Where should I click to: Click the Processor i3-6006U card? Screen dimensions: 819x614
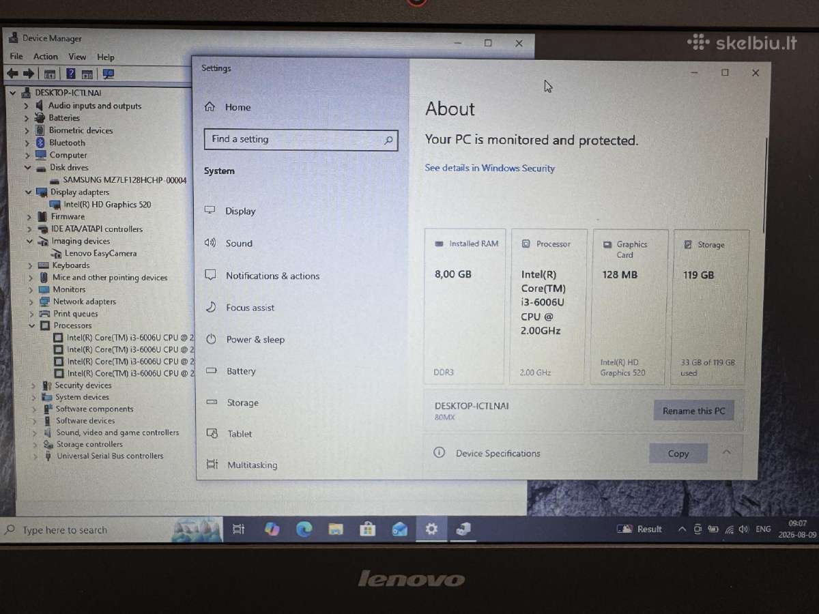coord(548,307)
